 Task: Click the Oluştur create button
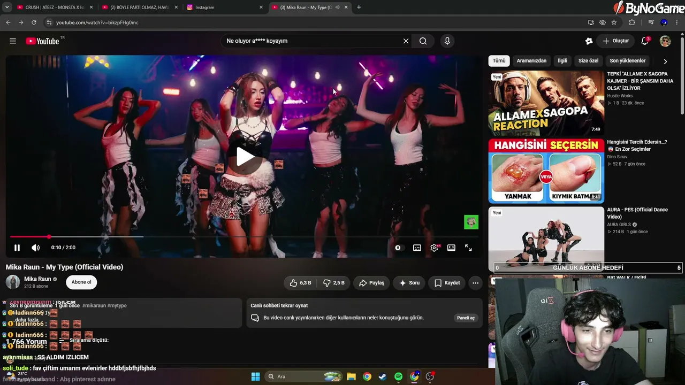616,41
